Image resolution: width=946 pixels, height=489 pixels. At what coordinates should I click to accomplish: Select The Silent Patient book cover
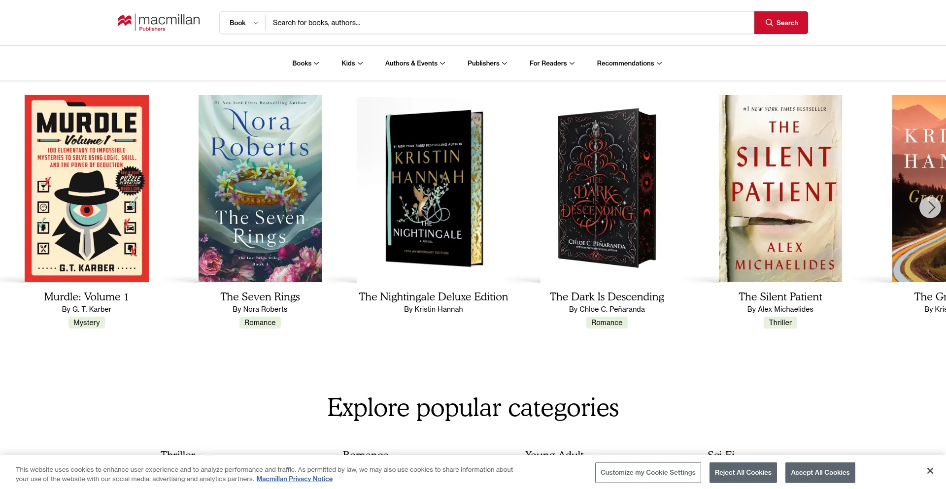[780, 189]
